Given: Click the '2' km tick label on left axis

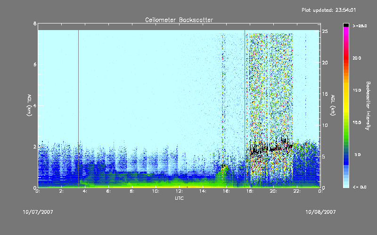Looking at the screenshot, I should (x=35, y=147).
